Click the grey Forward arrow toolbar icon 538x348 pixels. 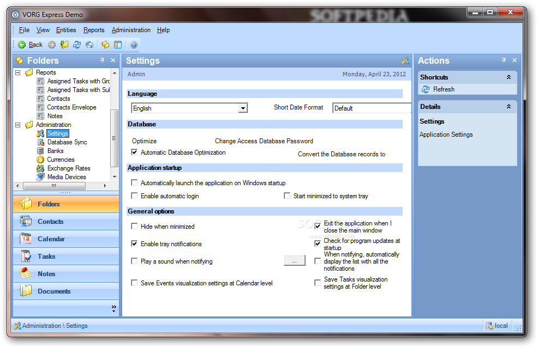point(52,45)
